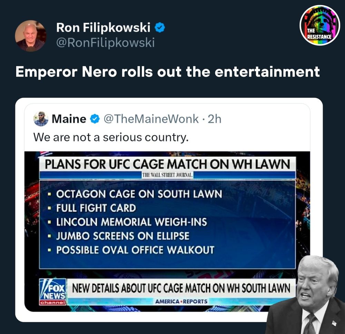Click the verified checkmark next to Maine
The image size is (345, 334).
click(x=95, y=119)
